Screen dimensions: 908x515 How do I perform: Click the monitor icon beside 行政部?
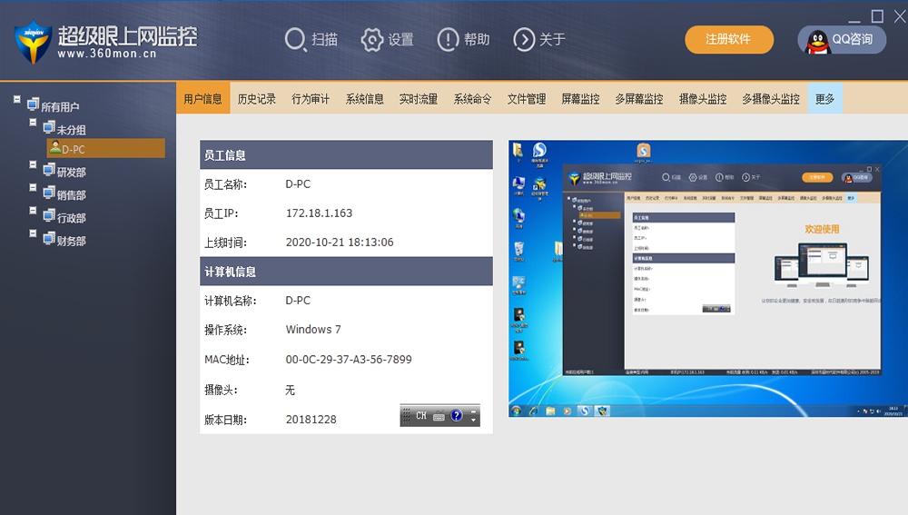pyautogui.click(x=49, y=215)
